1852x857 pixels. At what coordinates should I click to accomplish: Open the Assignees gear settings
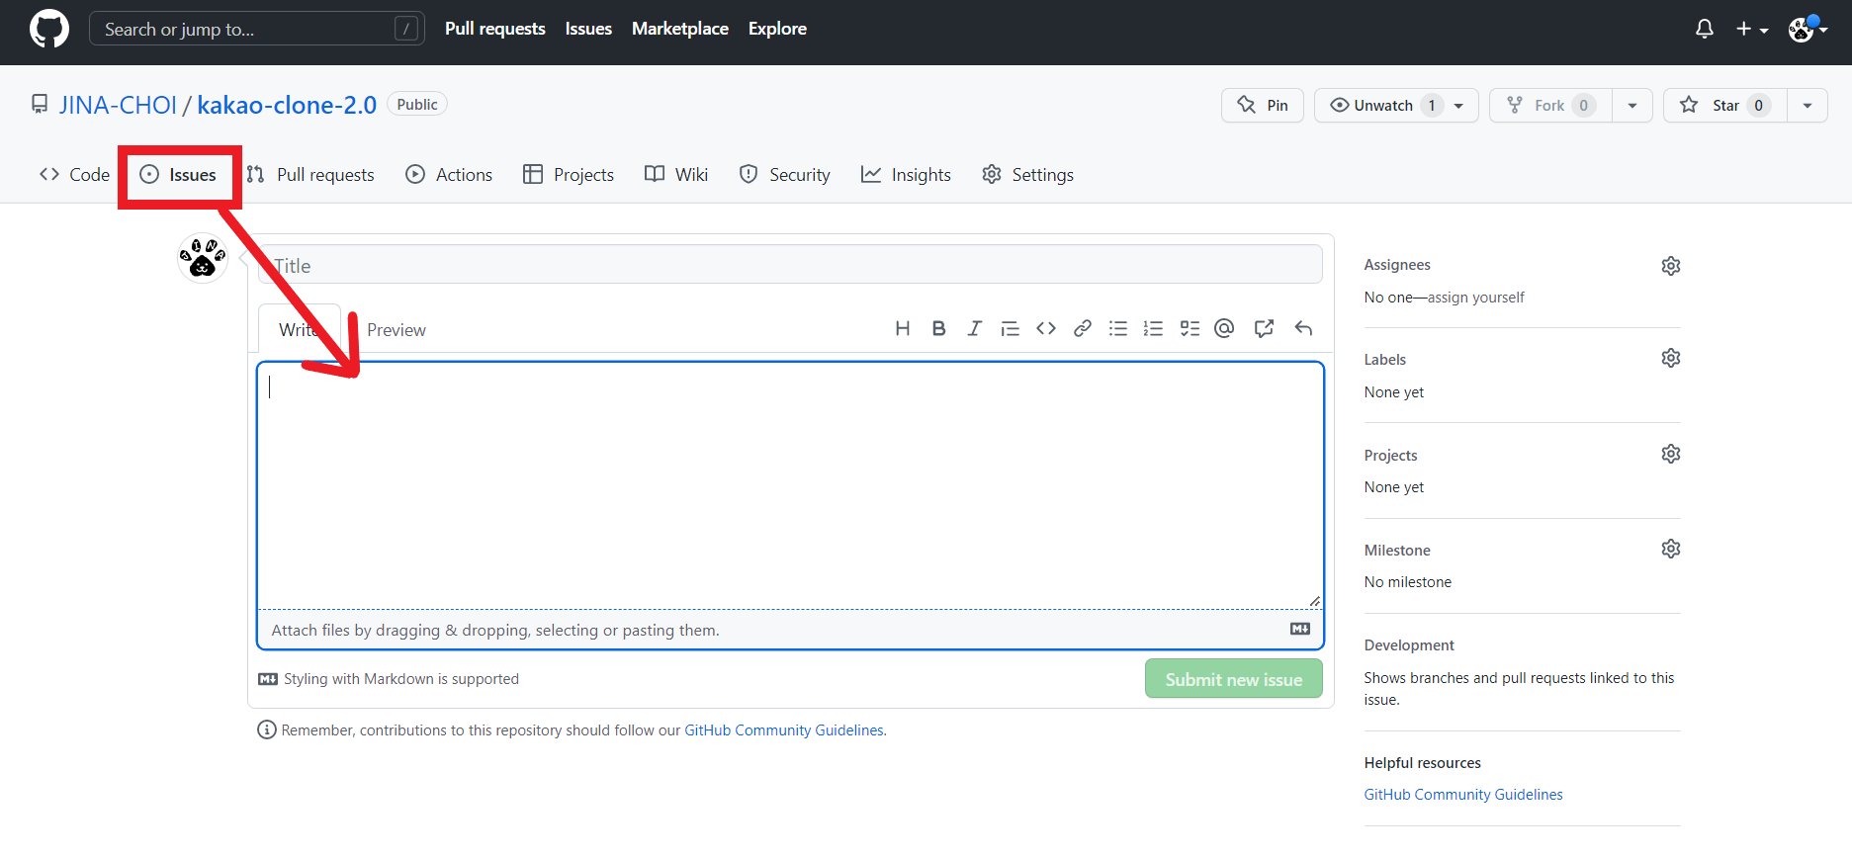pyautogui.click(x=1671, y=266)
